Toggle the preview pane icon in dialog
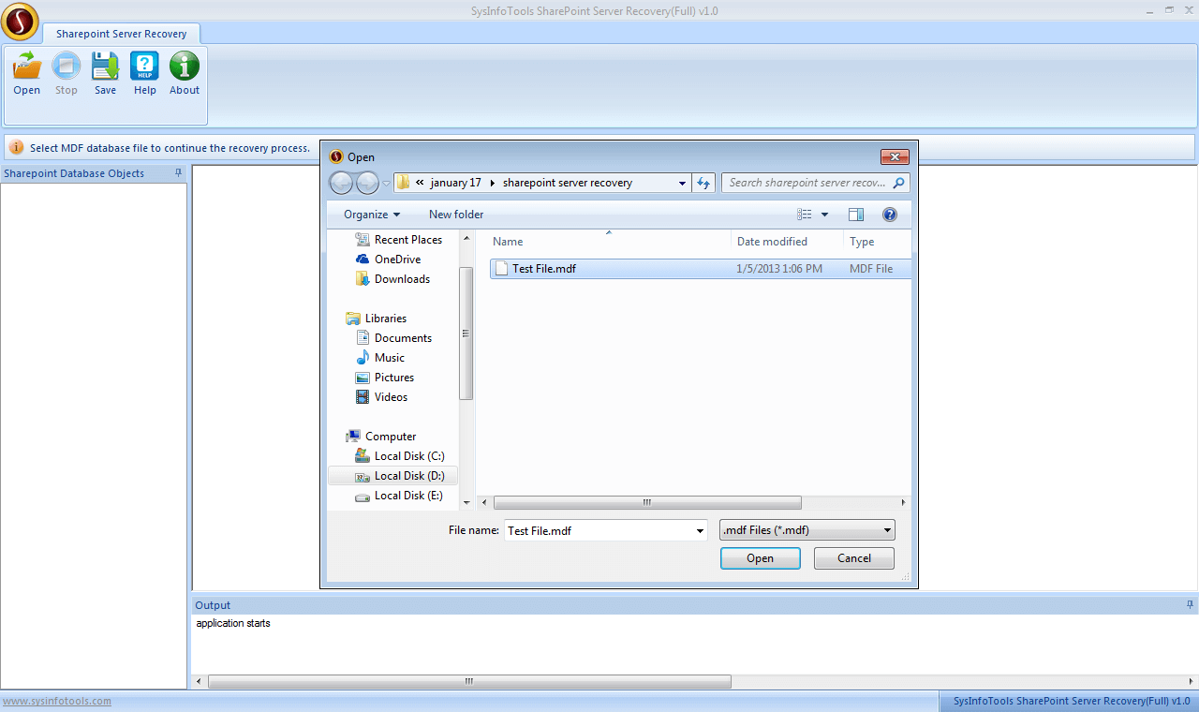The image size is (1199, 712). coord(856,215)
